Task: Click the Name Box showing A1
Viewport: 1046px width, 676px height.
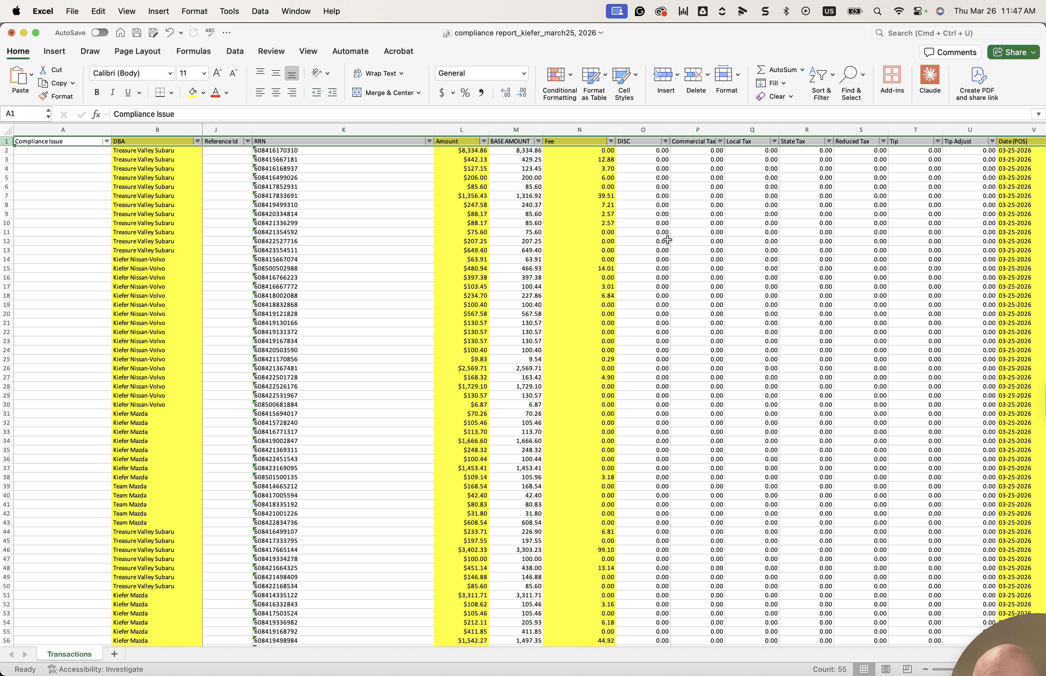Action: [x=23, y=114]
